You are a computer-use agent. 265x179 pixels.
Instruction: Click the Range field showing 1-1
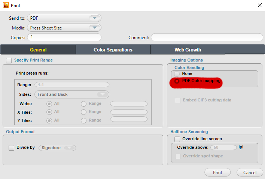pyautogui.click(x=72, y=85)
